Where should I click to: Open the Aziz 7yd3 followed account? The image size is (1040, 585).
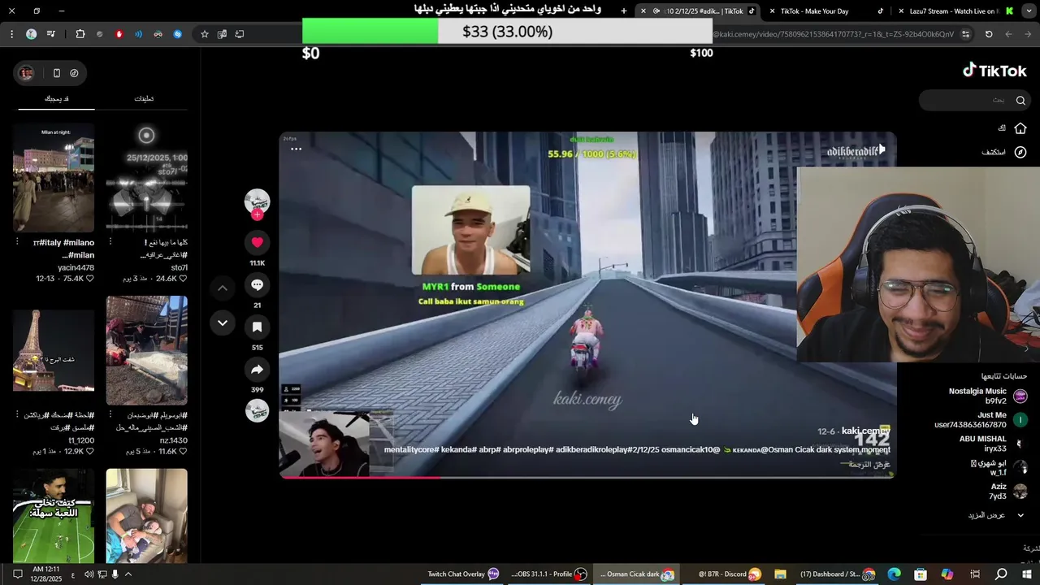(1007, 491)
